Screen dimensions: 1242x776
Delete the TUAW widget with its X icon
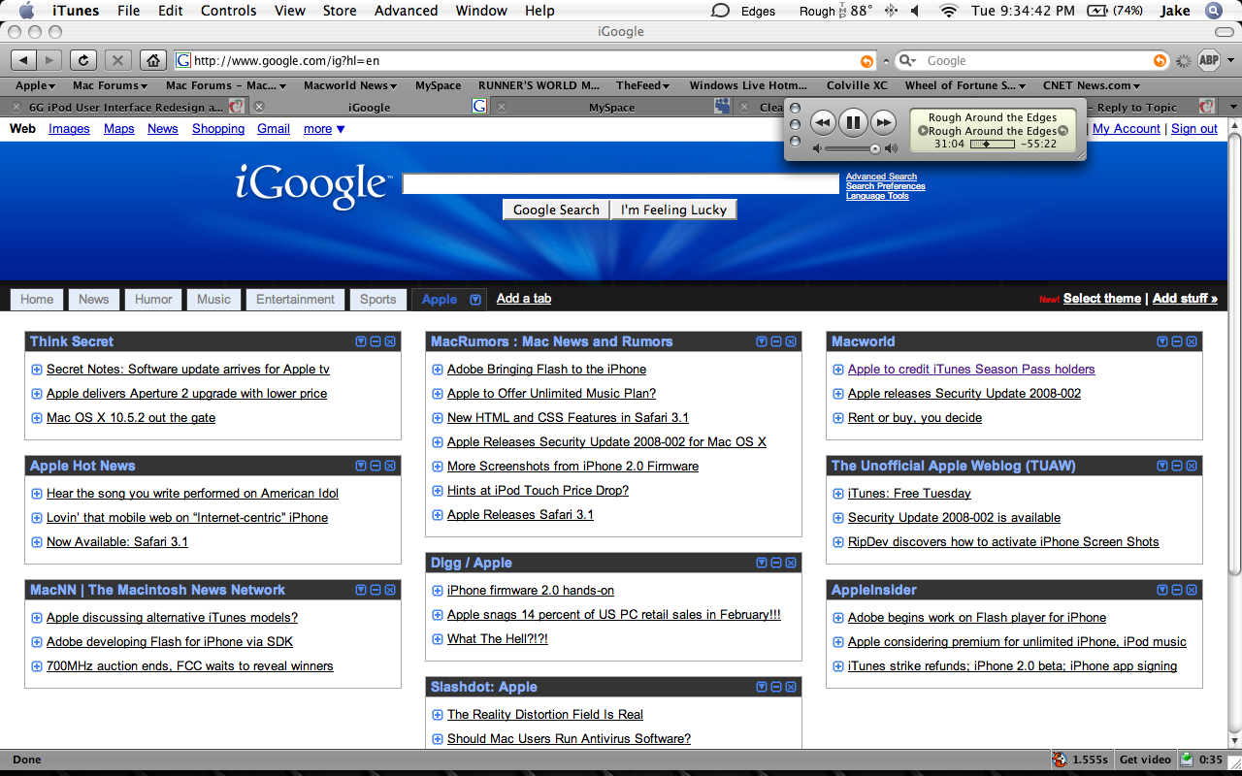pos(1192,466)
